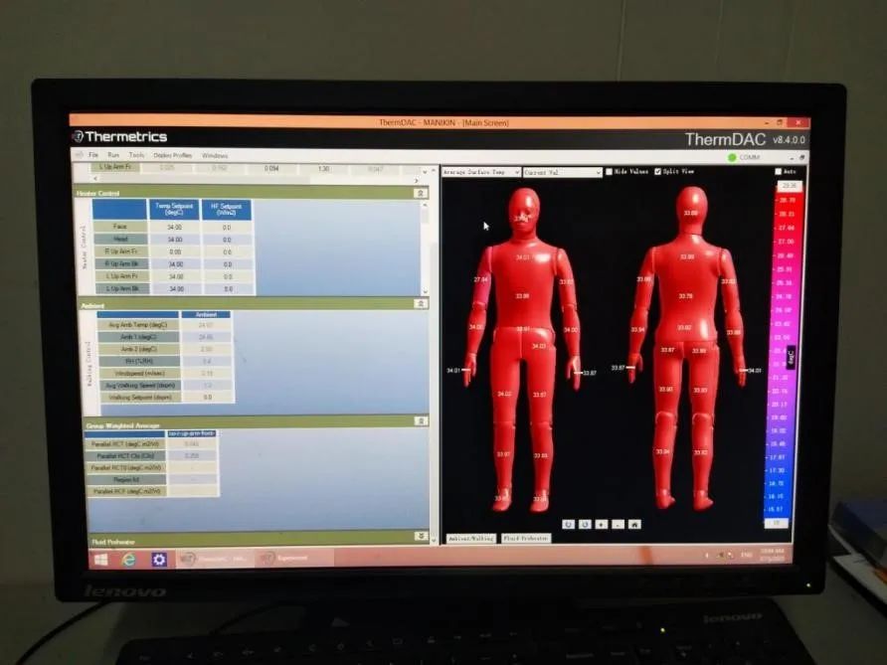Image resolution: width=887 pixels, height=665 pixels.
Task: Open Current Val dropdown
Action: click(x=562, y=173)
